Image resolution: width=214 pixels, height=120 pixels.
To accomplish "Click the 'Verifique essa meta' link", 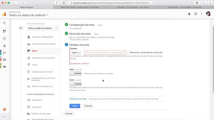I will coord(78,99).
